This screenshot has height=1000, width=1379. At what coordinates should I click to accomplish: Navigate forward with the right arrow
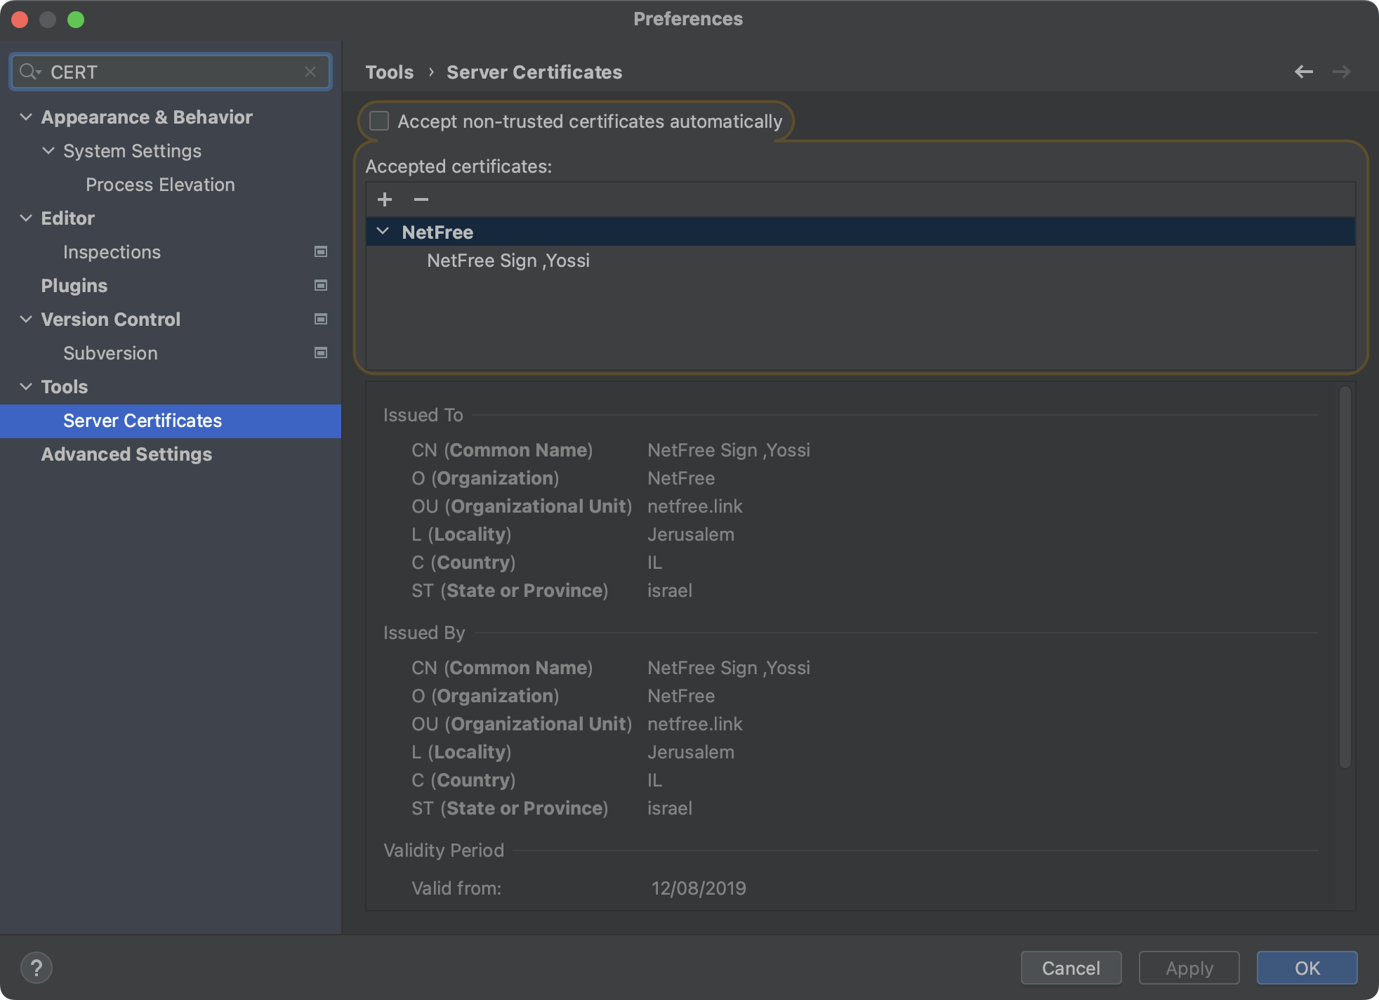(x=1342, y=72)
